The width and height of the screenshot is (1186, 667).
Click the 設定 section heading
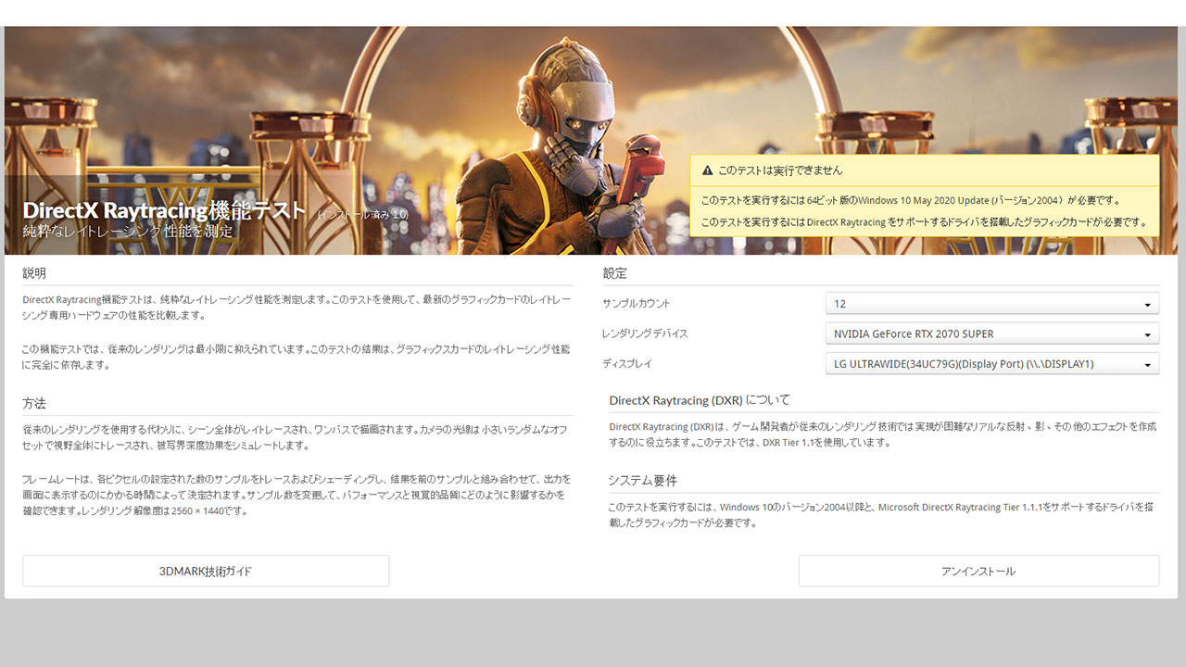click(x=614, y=273)
